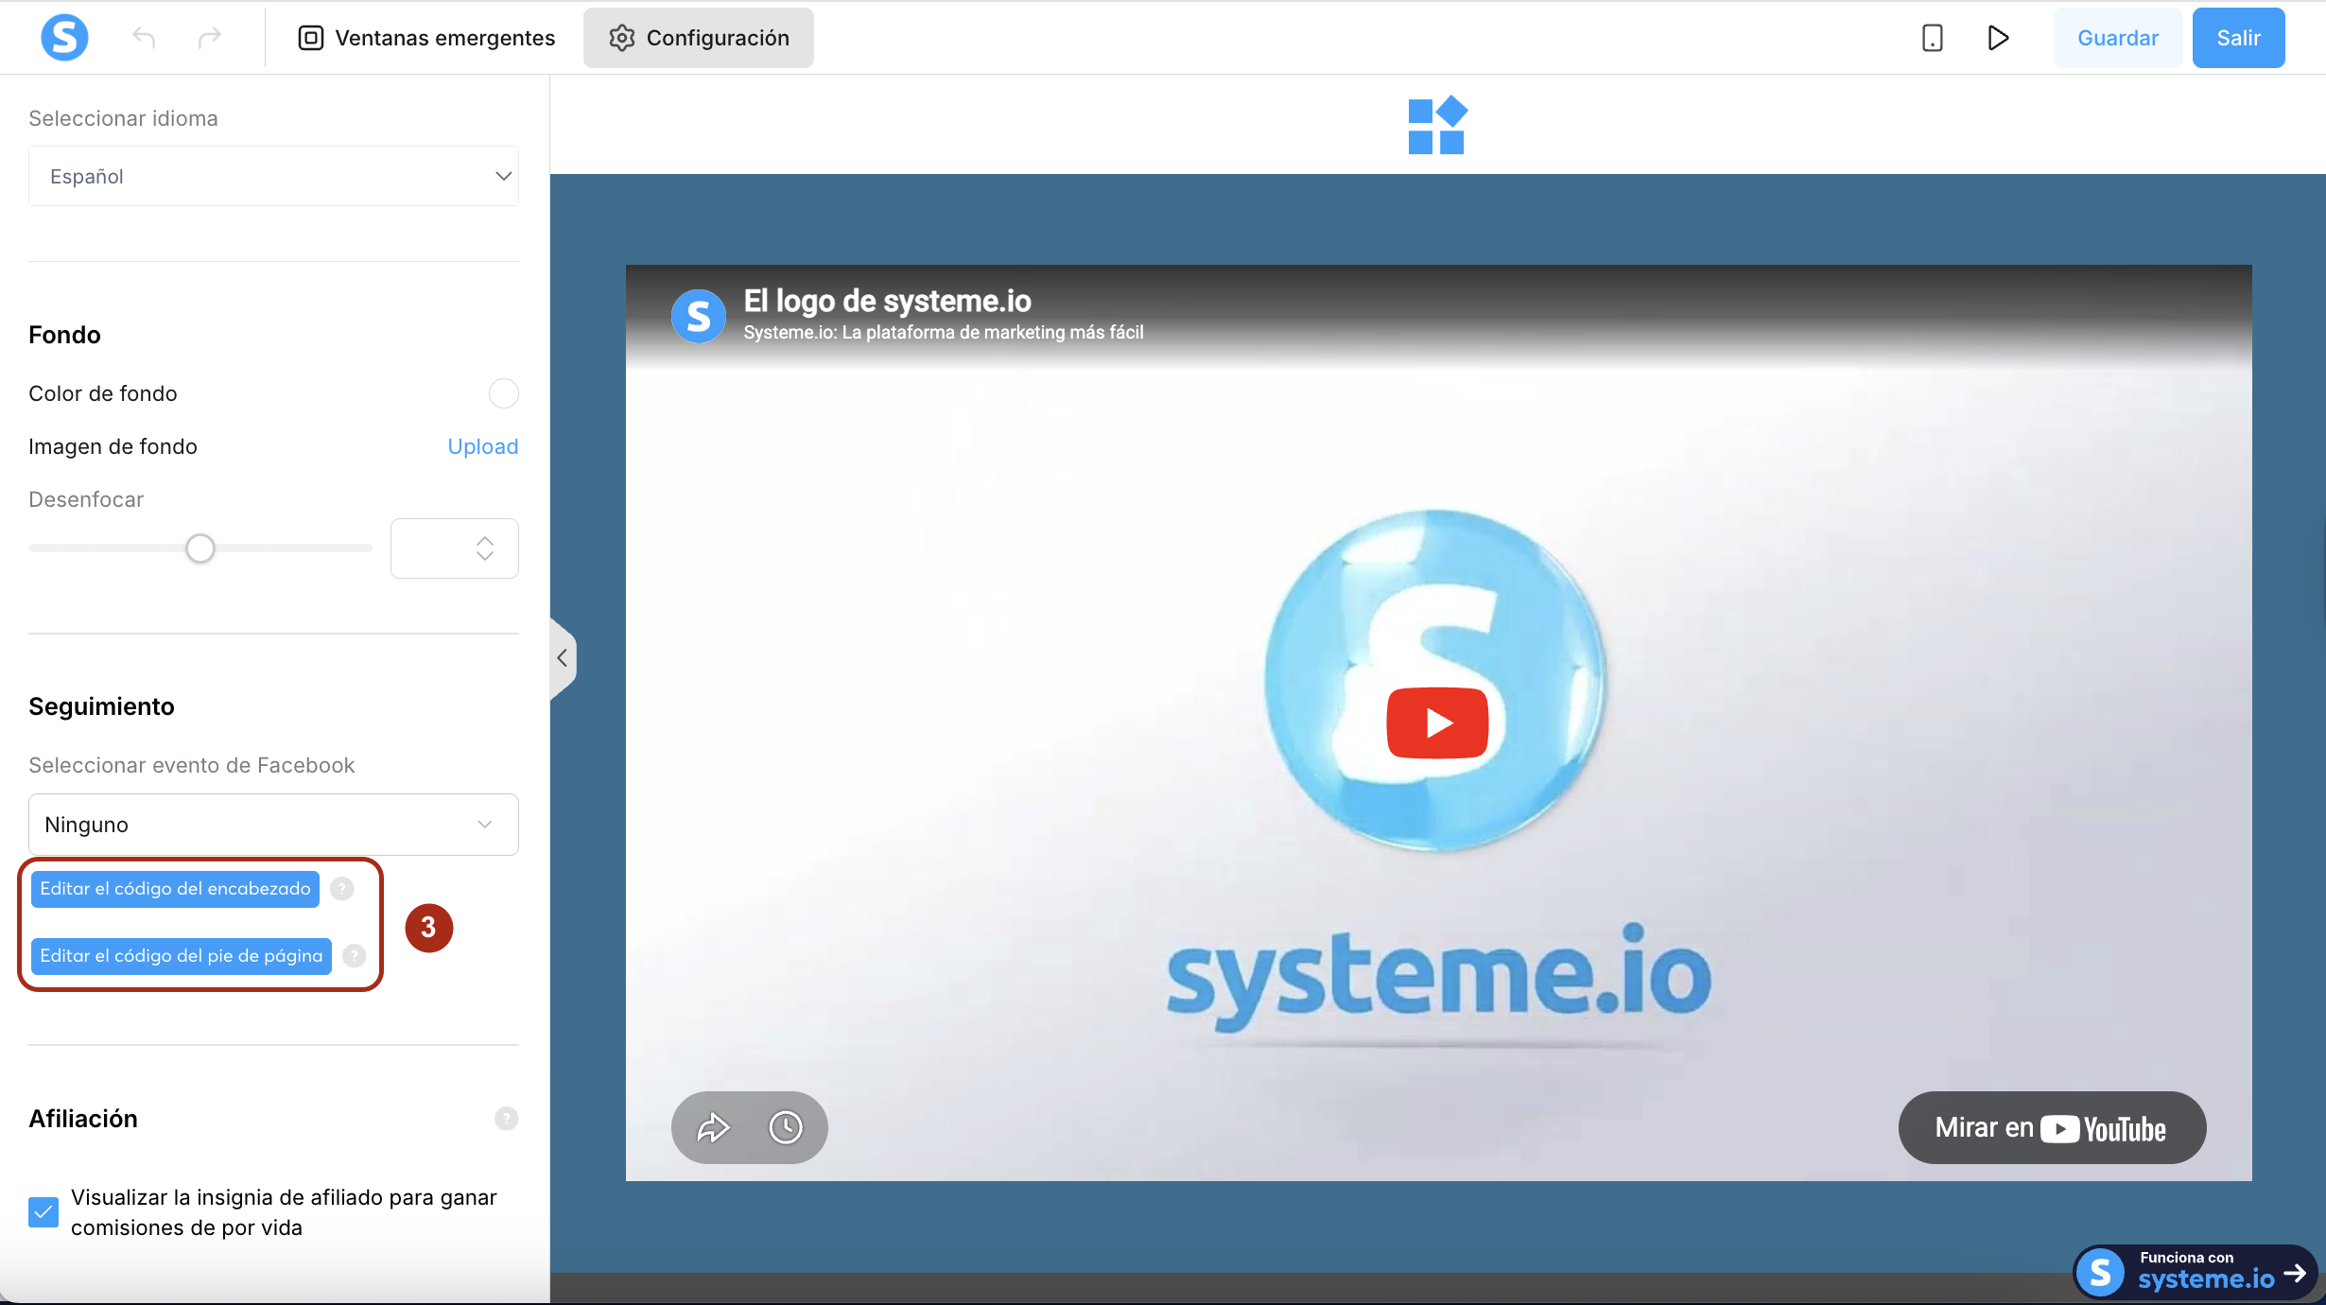Click the Systeme.io S logo top-left
The image size is (2326, 1305).
click(64, 38)
